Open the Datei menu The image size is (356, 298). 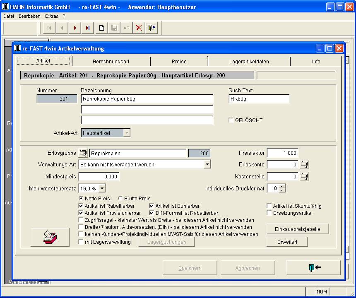point(9,16)
